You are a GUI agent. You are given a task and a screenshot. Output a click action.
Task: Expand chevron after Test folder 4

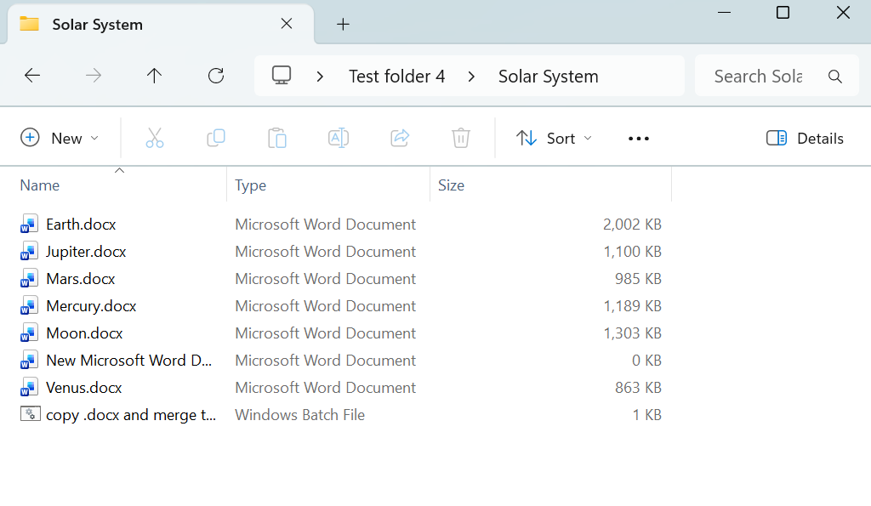pyautogui.click(x=471, y=77)
